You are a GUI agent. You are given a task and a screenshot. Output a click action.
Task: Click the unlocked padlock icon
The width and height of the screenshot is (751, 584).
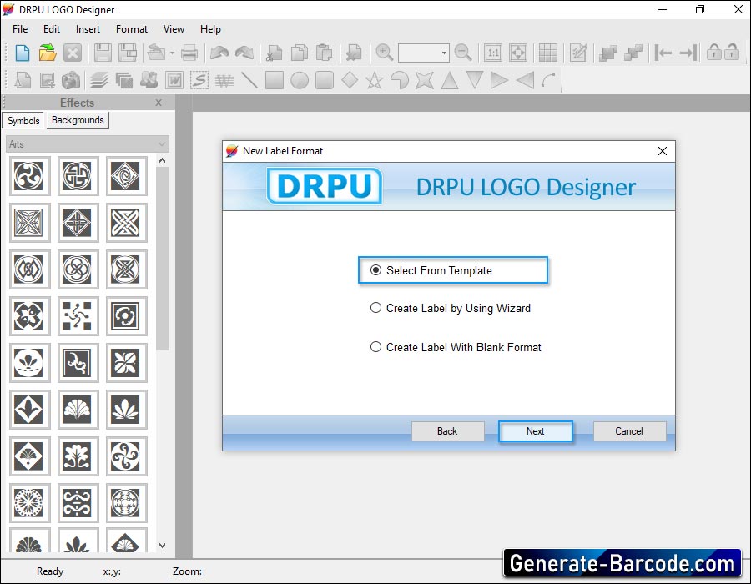point(731,53)
